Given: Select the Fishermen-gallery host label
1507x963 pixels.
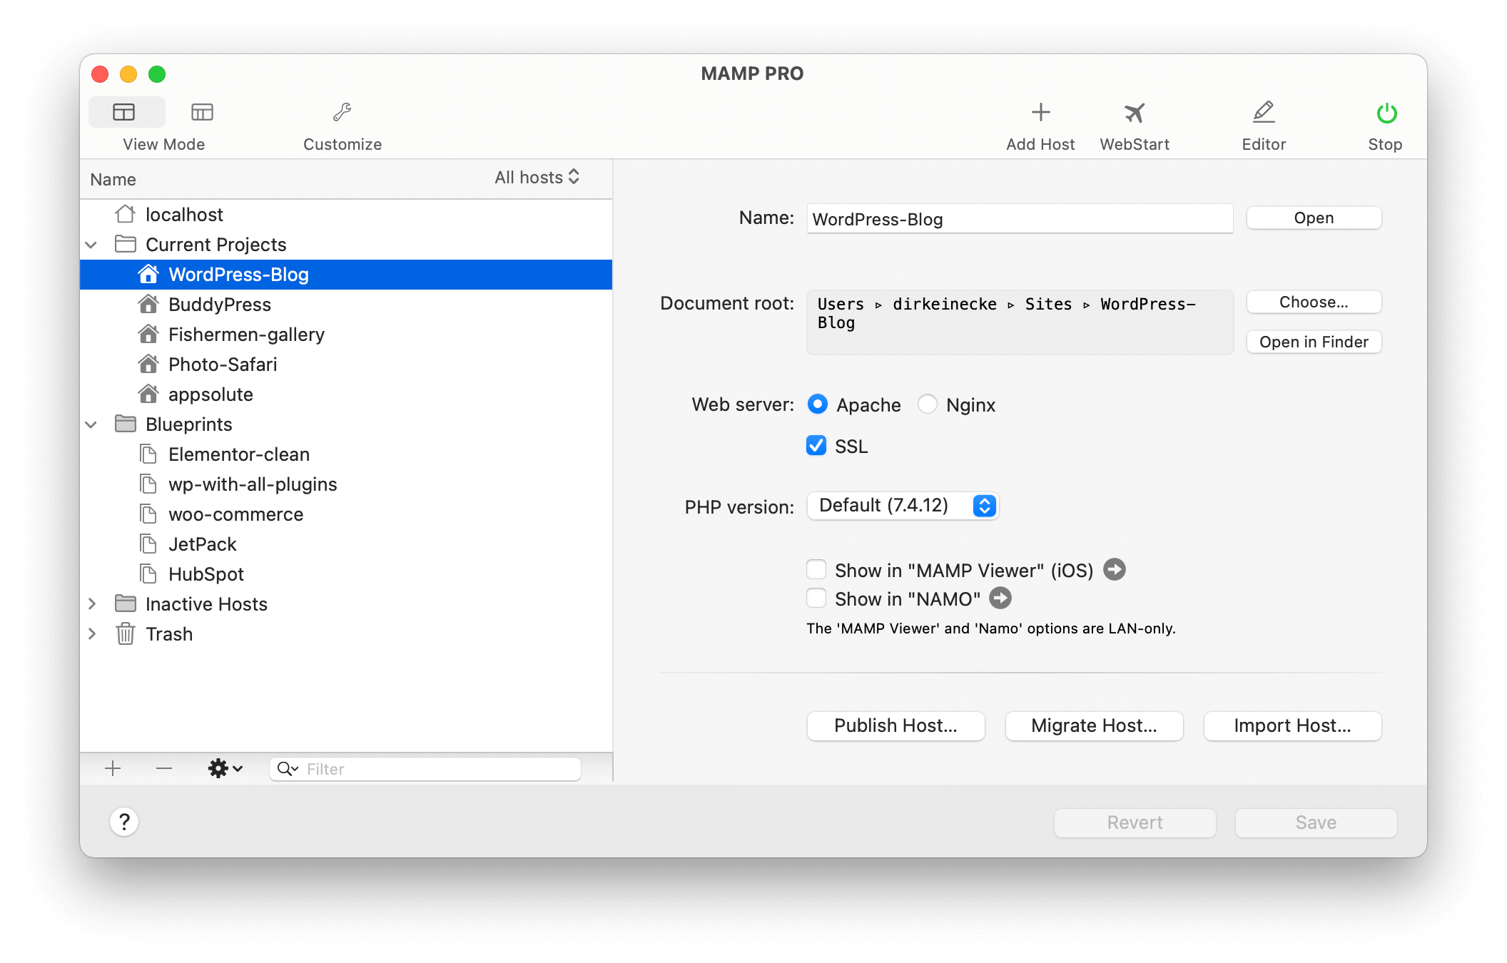Looking at the screenshot, I should 246,335.
